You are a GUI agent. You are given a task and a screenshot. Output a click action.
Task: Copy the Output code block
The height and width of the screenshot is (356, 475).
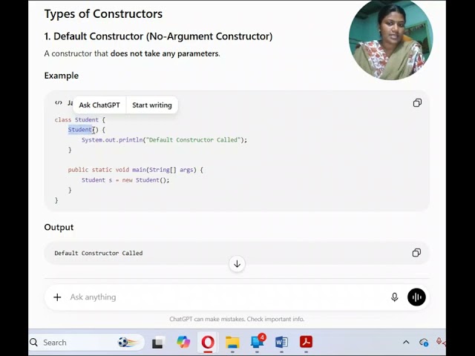[416, 253]
